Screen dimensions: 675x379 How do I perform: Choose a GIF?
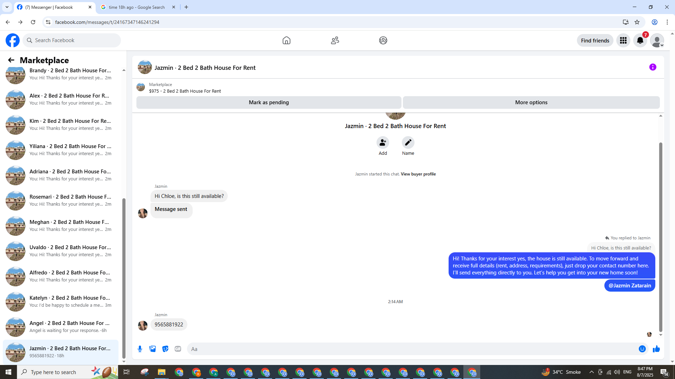[x=178, y=349]
